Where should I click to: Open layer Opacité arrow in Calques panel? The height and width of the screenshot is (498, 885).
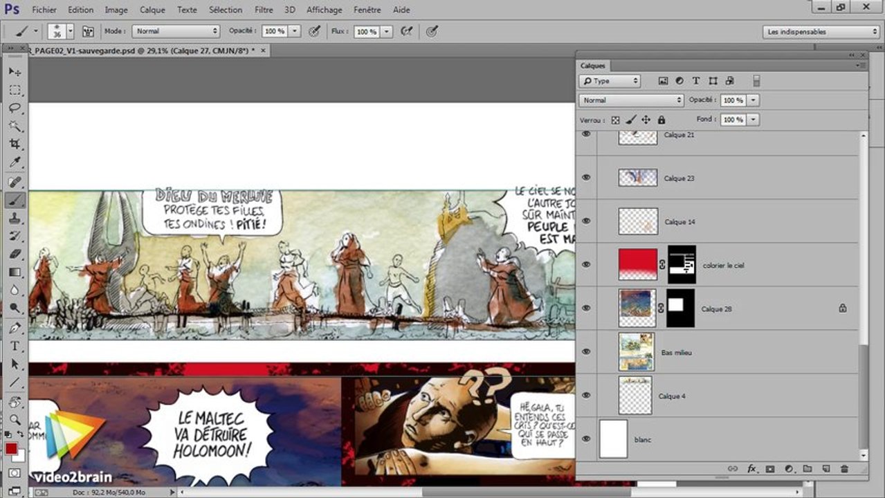point(753,100)
